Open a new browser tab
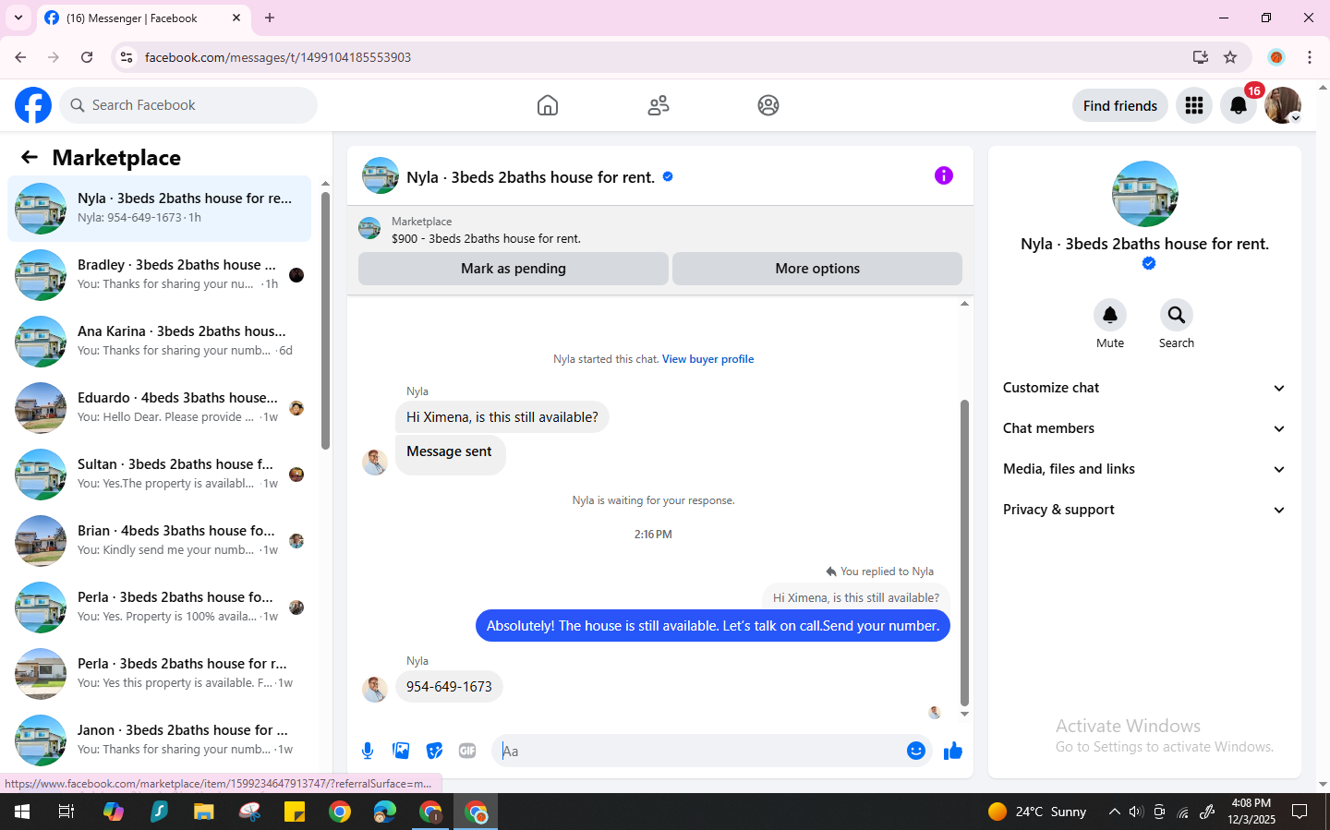Screen dimensions: 1330x830 [x=270, y=18]
